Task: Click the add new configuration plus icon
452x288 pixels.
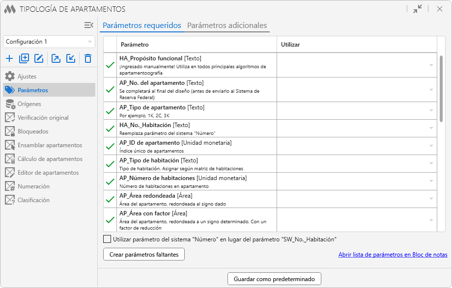Action: click(9, 59)
